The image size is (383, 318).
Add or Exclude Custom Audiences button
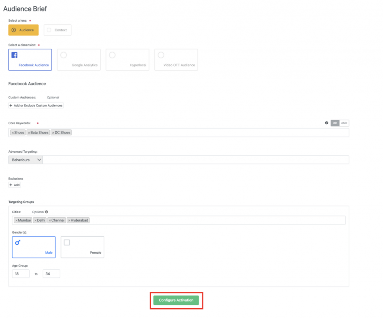[36, 106]
